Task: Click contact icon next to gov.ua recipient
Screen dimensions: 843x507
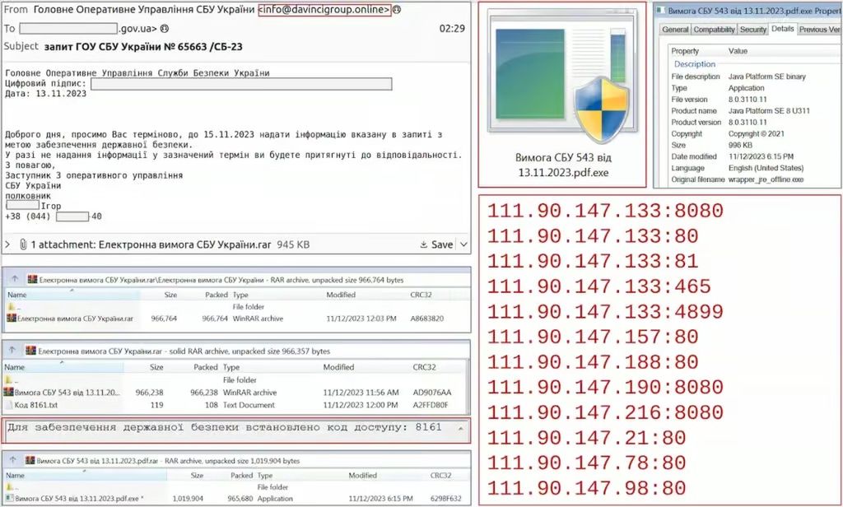Action: point(165,29)
